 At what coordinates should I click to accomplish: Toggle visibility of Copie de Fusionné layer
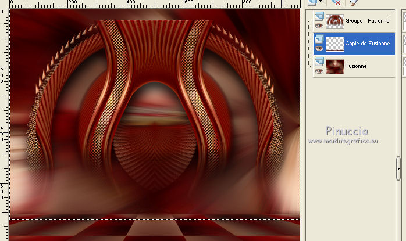[x=319, y=48]
